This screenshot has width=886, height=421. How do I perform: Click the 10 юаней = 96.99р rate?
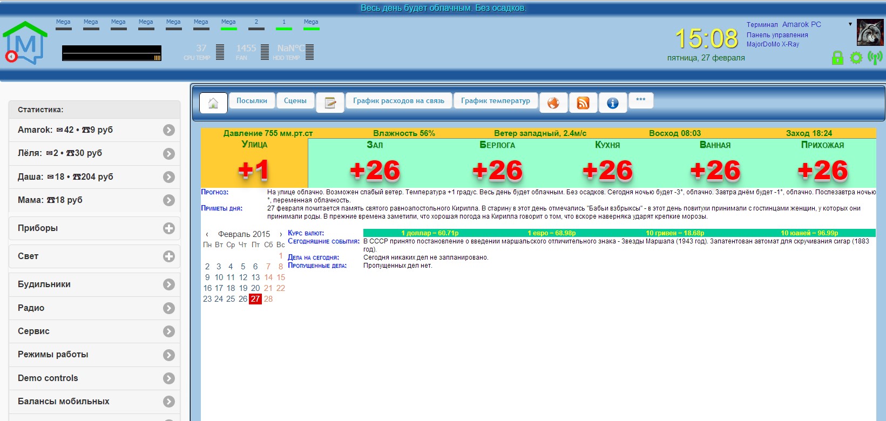809,233
